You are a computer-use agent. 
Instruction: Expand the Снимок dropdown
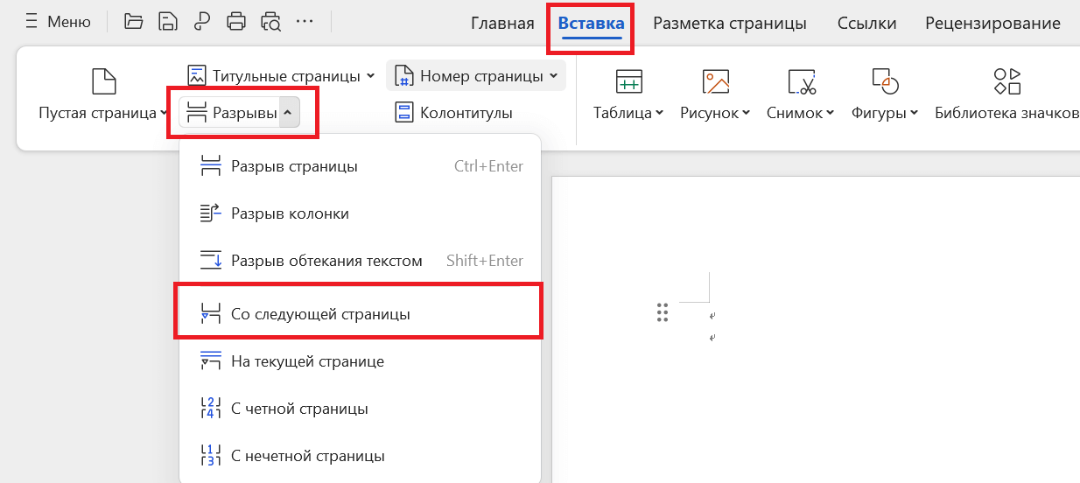pos(829,113)
